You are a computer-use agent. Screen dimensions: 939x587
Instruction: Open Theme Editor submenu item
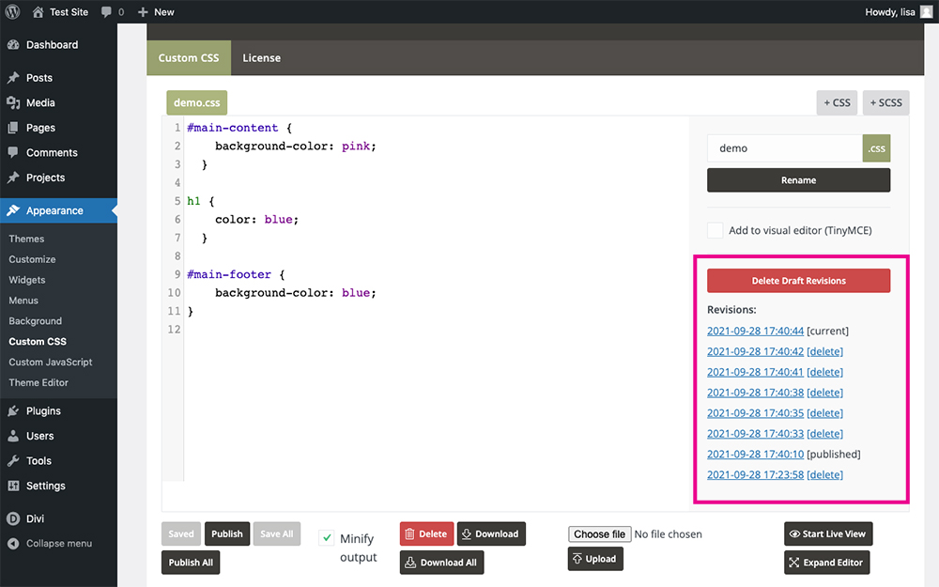(38, 382)
